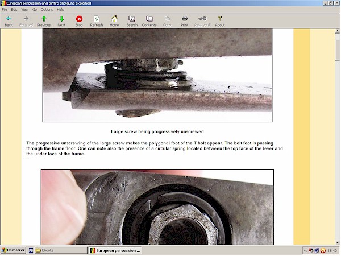Click the paragraph starting 'The progressive unscrewing'
The image size is (341, 256).
coord(155,148)
